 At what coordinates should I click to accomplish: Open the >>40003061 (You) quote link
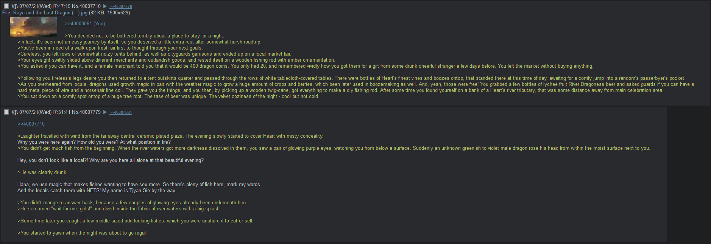85,23
